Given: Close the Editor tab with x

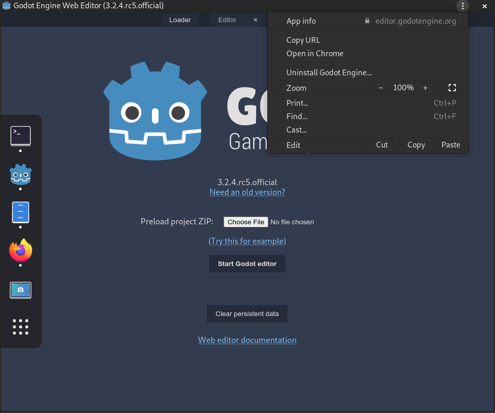Looking at the screenshot, I should (255, 20).
